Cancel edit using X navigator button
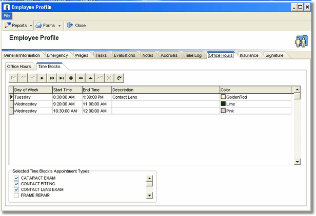 coord(109,78)
